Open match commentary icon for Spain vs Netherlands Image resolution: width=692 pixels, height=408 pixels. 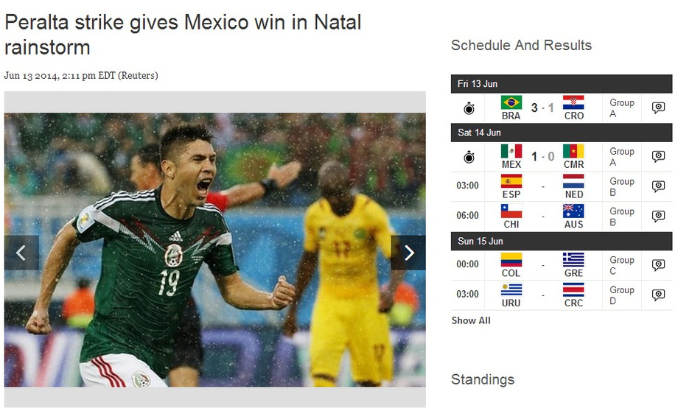[x=658, y=186]
